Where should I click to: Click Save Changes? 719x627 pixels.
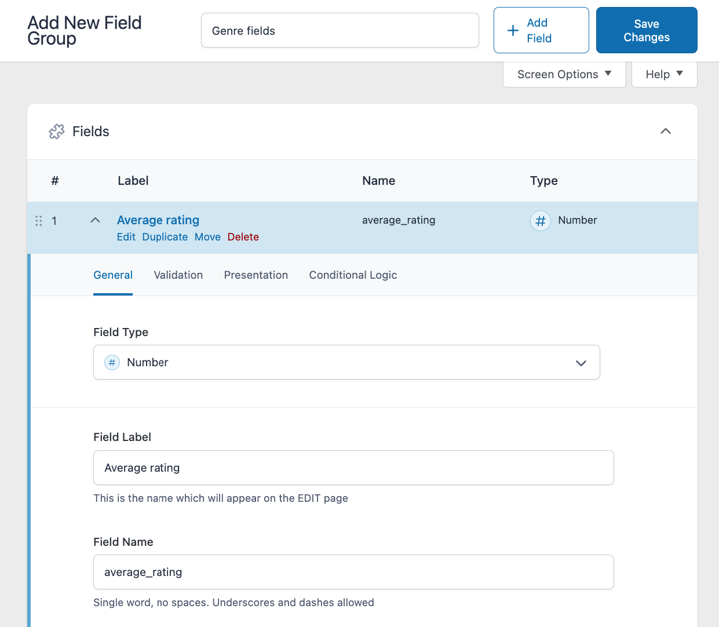(646, 30)
